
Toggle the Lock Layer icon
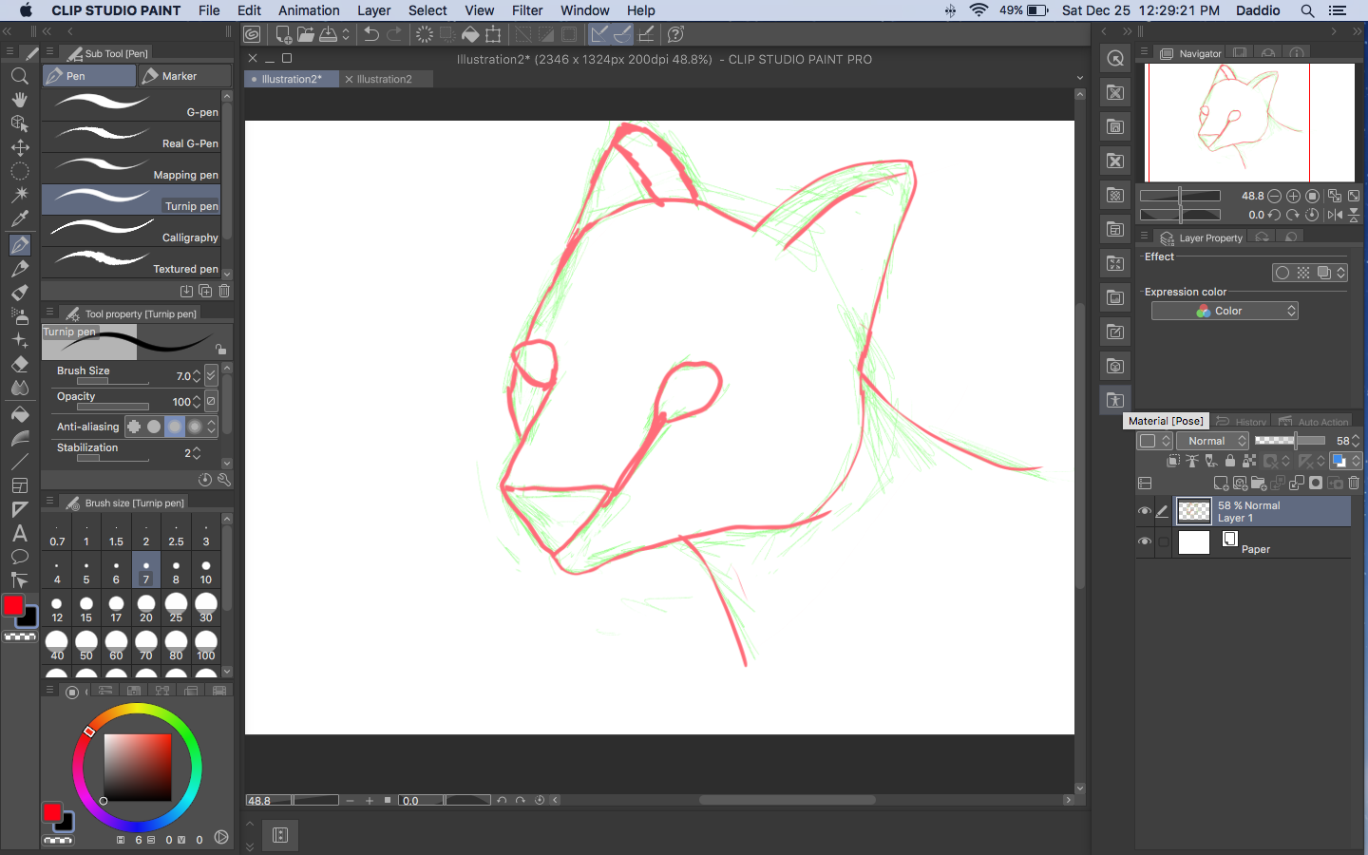point(1230,461)
